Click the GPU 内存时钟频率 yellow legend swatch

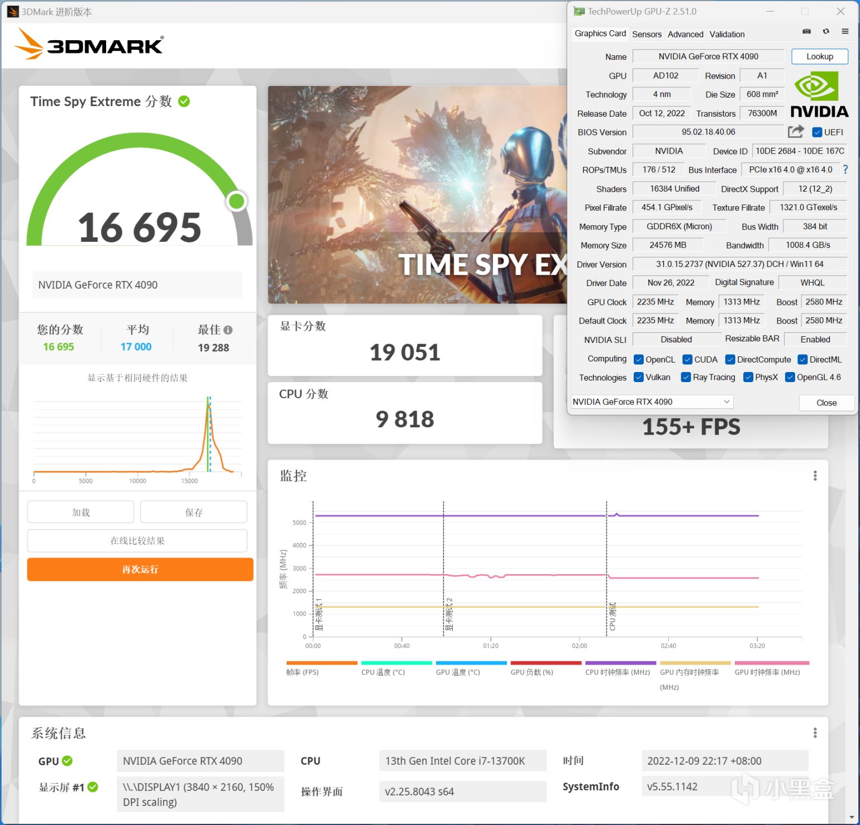[696, 663]
